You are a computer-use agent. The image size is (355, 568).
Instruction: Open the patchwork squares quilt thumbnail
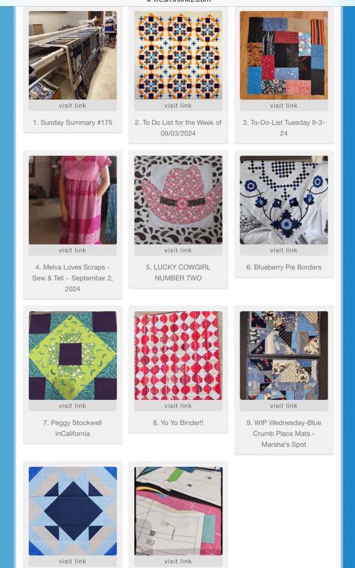click(283, 55)
